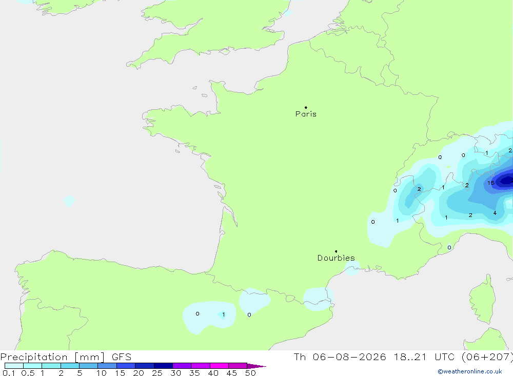Click the Dourbies town label
Screen dimensions: 513x376
[x=336, y=258]
